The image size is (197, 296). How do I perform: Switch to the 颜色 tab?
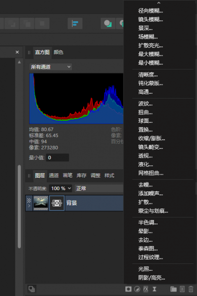pyautogui.click(x=58, y=52)
